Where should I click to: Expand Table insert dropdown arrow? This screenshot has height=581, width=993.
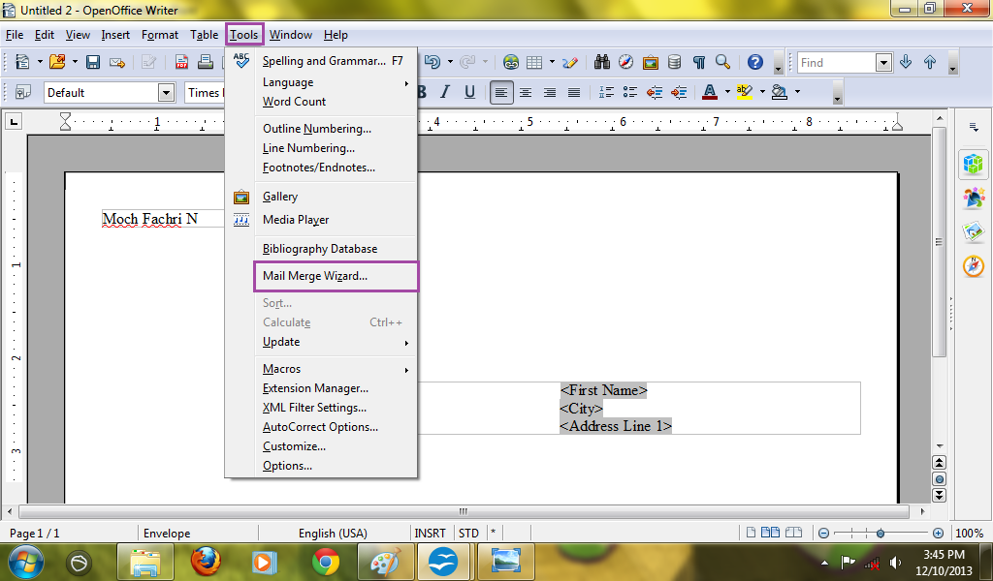click(552, 62)
